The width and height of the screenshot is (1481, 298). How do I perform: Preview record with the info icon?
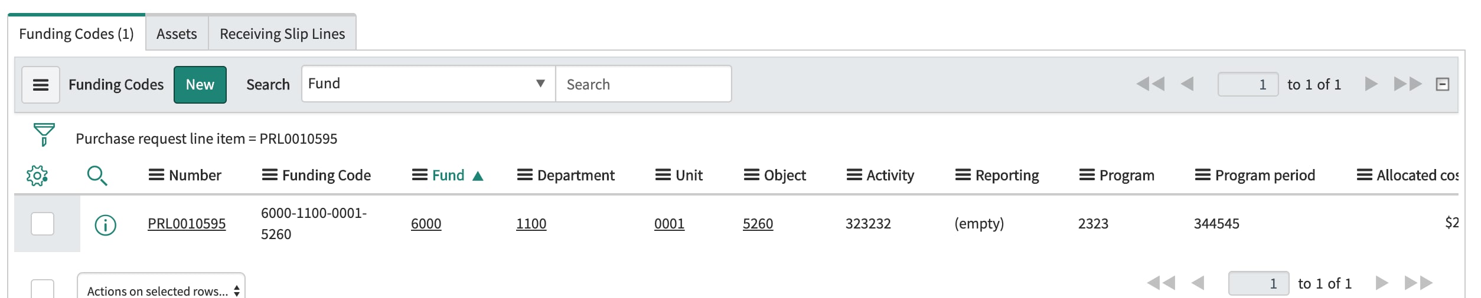(x=106, y=224)
